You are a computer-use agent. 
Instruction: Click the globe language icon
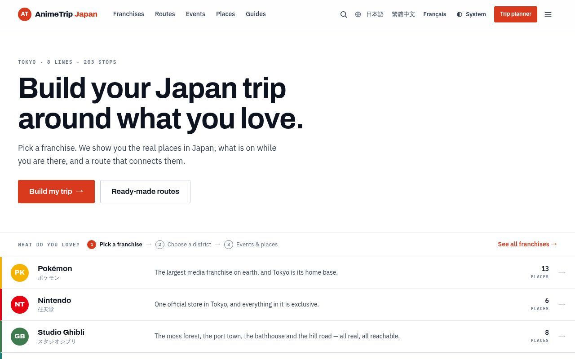coord(358,14)
